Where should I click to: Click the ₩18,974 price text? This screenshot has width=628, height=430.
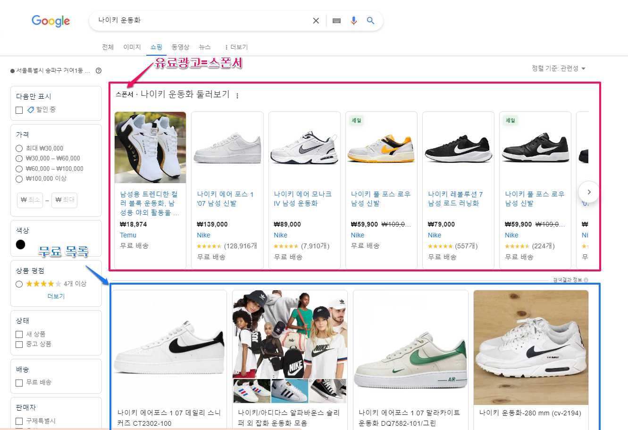(x=134, y=224)
